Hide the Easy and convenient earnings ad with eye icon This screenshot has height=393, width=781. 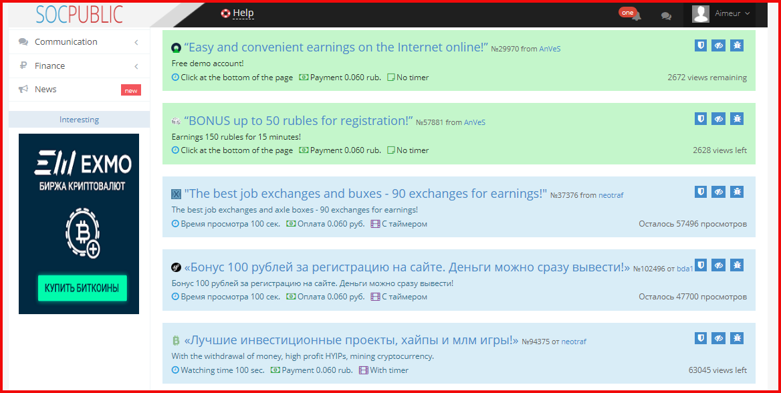pyautogui.click(x=718, y=45)
